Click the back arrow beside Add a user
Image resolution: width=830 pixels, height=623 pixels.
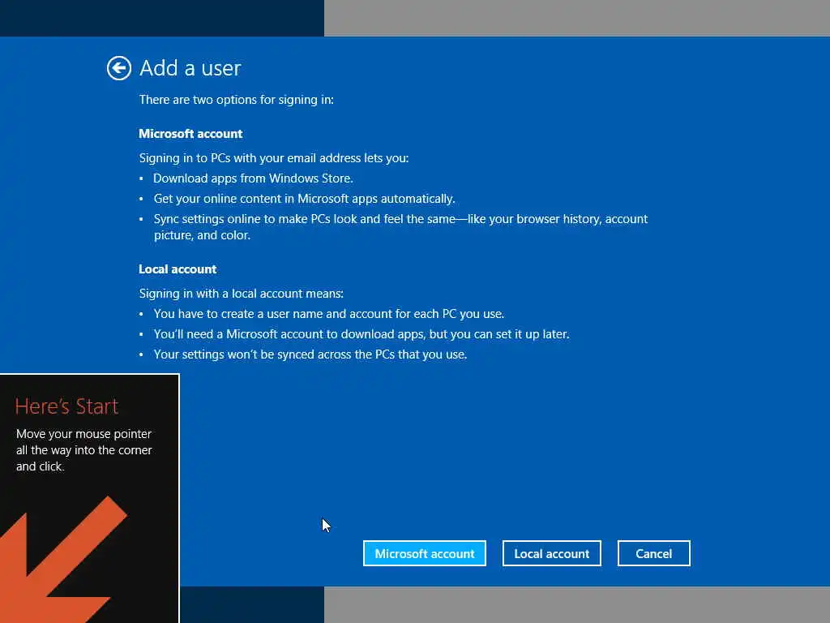tap(118, 68)
